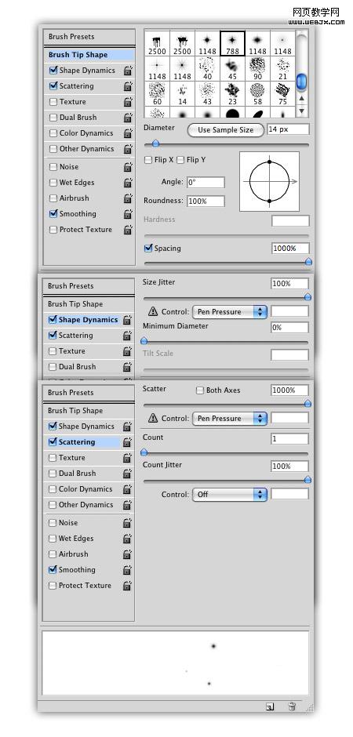This screenshot has width=353, height=737.
Task: Click the brush list scroll down arrow
Action: coord(302,111)
